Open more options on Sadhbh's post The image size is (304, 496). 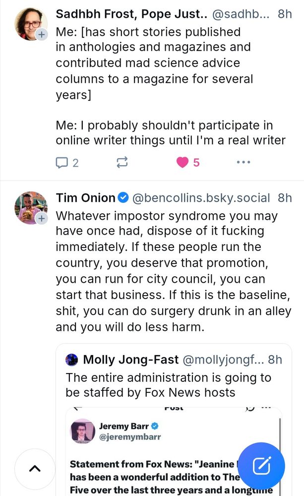[243, 162]
